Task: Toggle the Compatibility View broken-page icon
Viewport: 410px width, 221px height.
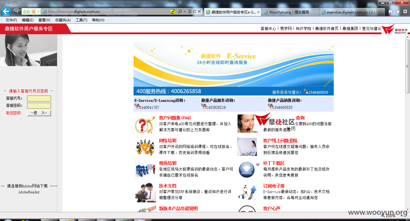Action: (190, 11)
